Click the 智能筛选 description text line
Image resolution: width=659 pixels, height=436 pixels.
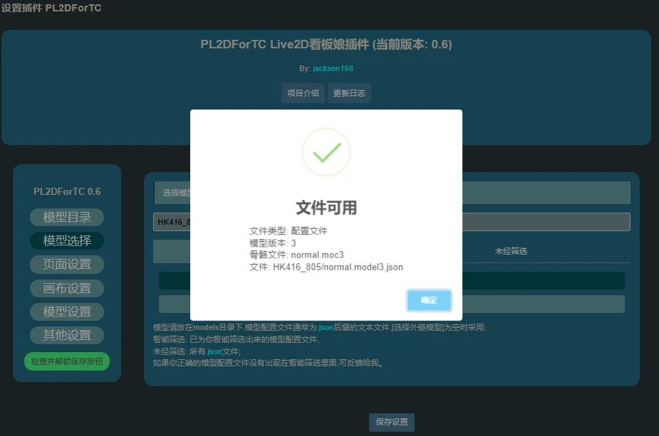(237, 339)
